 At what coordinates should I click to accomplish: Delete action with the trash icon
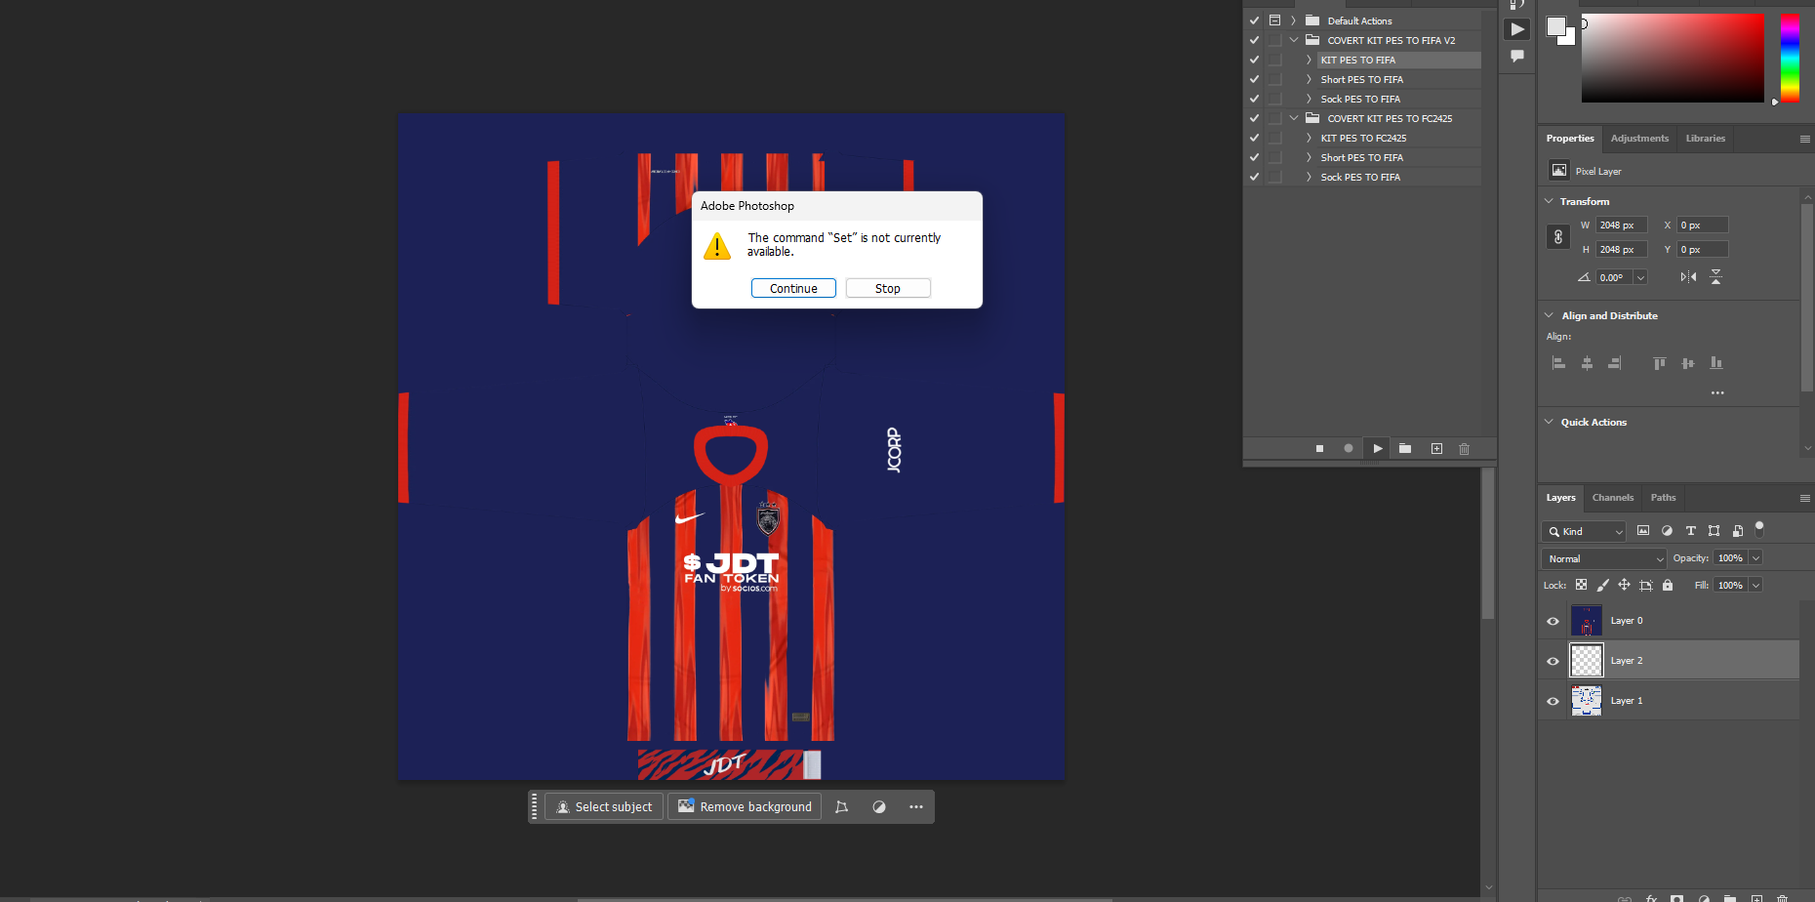(x=1465, y=449)
